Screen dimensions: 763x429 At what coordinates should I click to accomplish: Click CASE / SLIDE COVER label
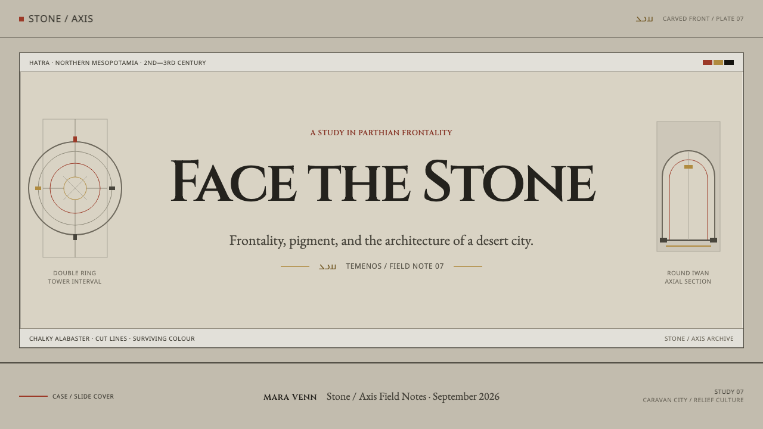click(83, 396)
